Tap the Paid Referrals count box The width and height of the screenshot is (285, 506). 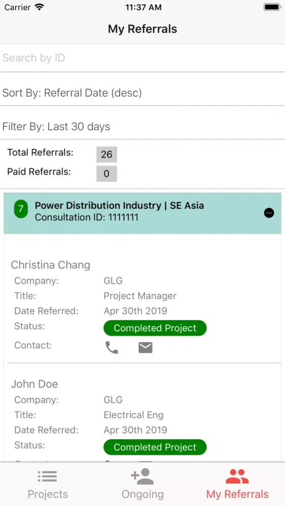[106, 174]
